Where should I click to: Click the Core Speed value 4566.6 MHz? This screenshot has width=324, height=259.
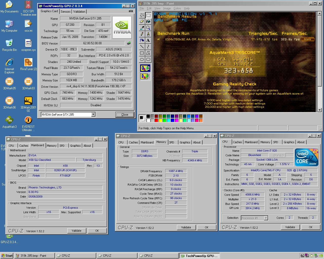pos(252,195)
